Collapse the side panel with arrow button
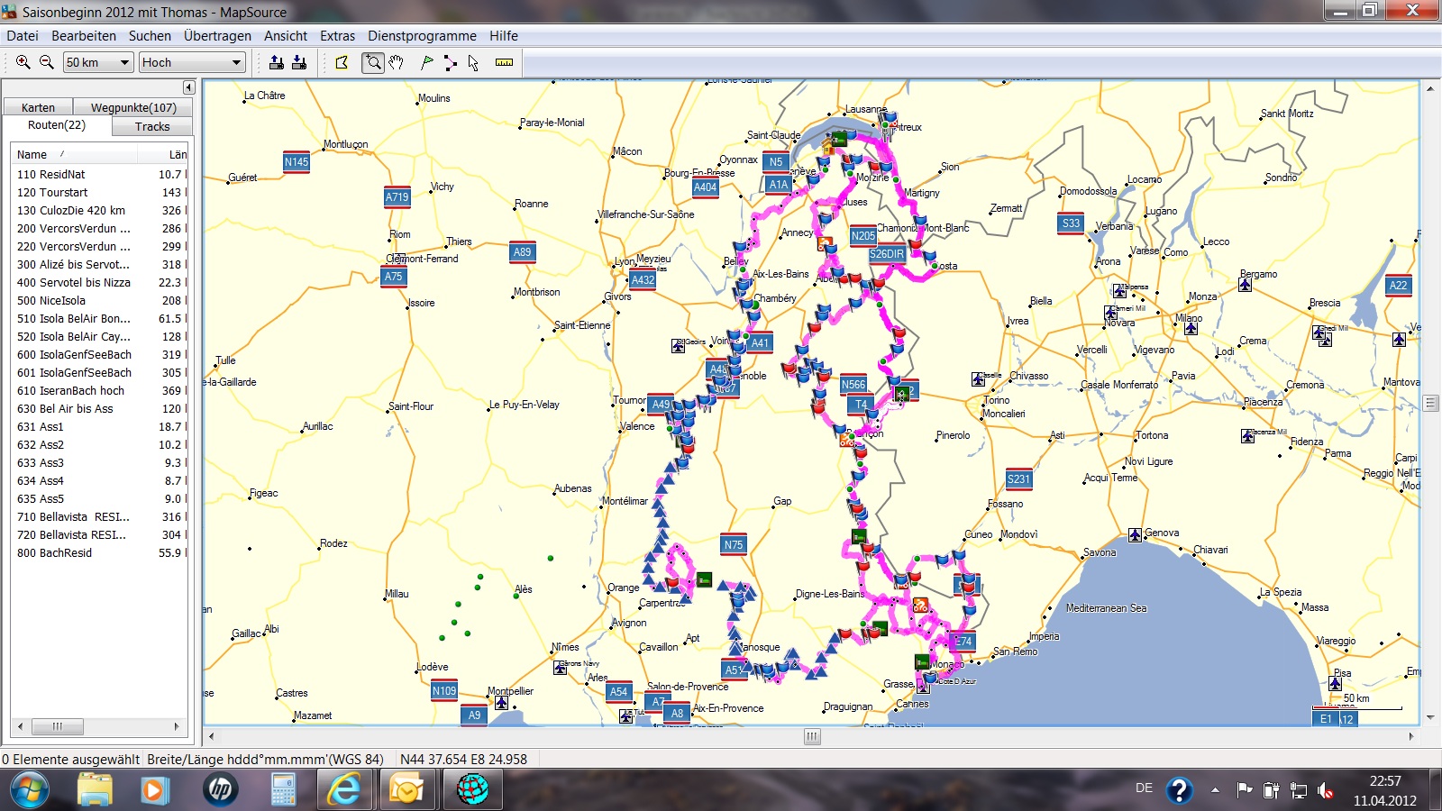 click(x=188, y=87)
